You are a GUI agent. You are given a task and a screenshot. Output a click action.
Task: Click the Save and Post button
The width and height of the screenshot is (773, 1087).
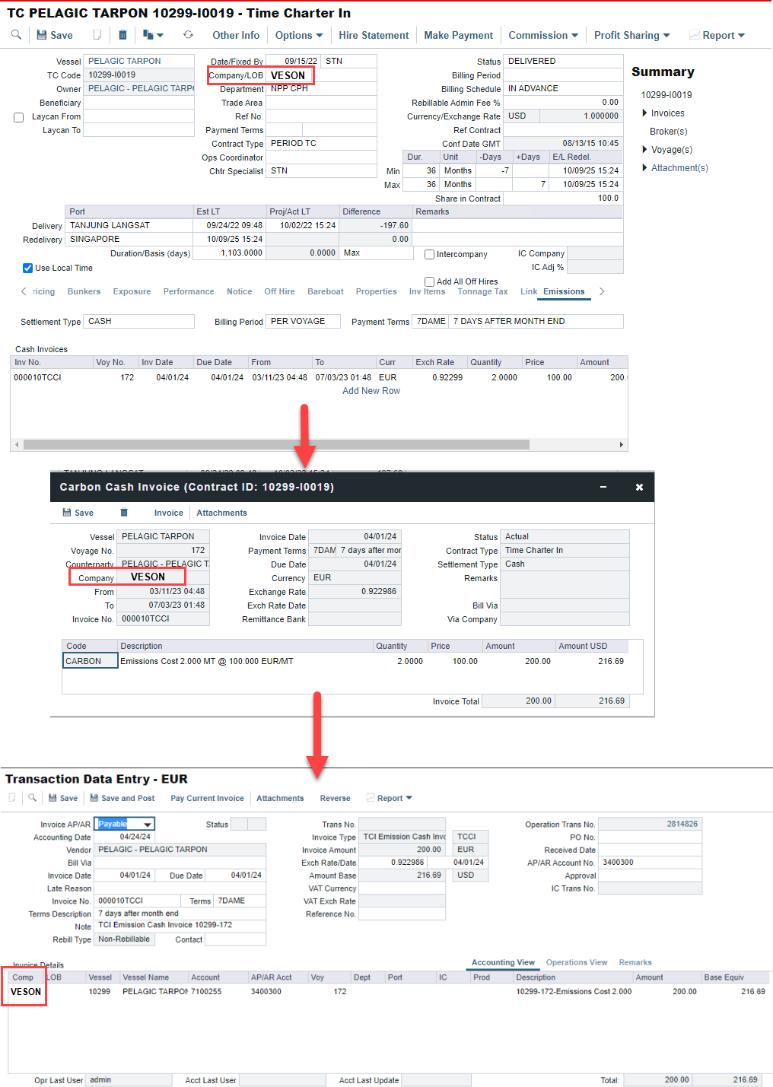click(122, 798)
